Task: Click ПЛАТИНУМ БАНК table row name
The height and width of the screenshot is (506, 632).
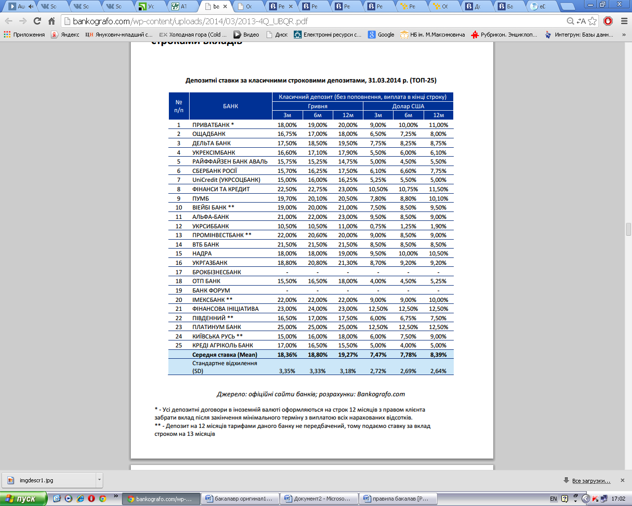Action: click(217, 327)
